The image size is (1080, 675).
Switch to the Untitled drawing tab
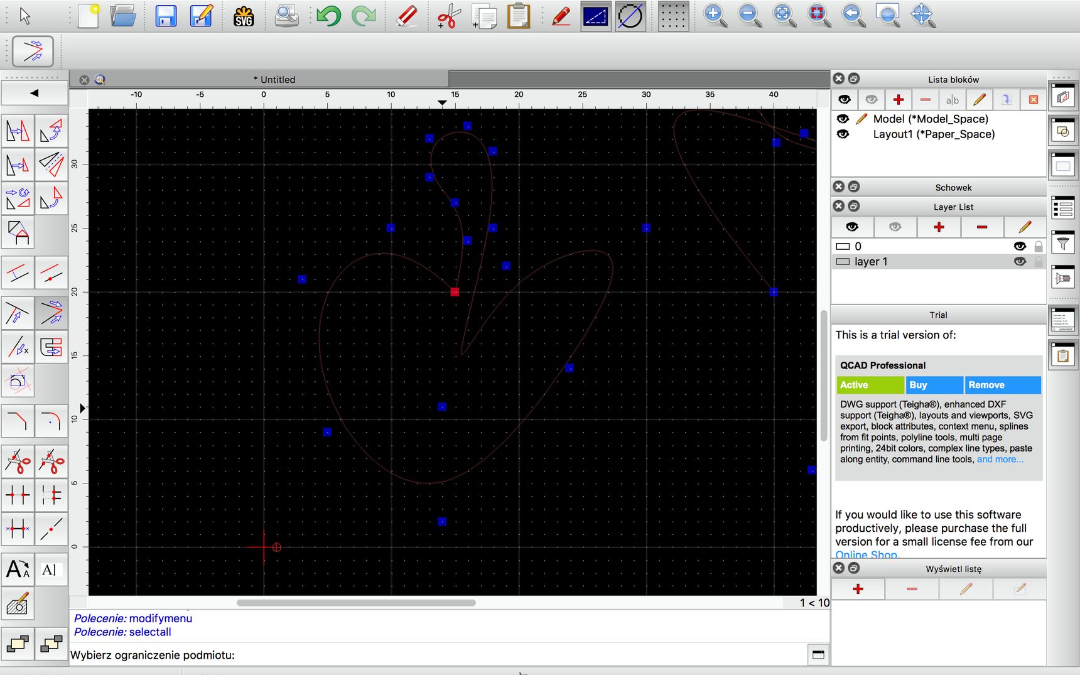(274, 80)
